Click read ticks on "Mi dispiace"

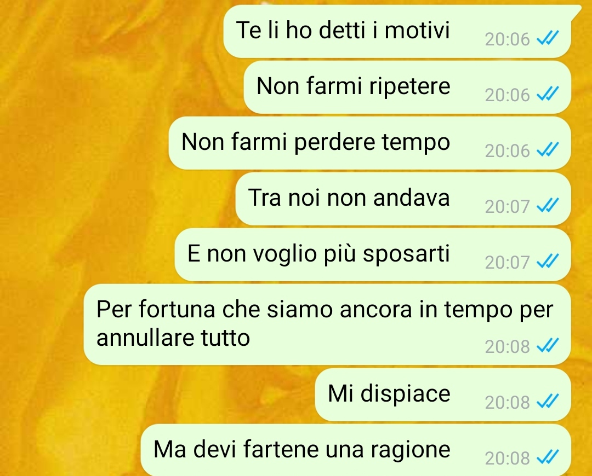coord(548,402)
